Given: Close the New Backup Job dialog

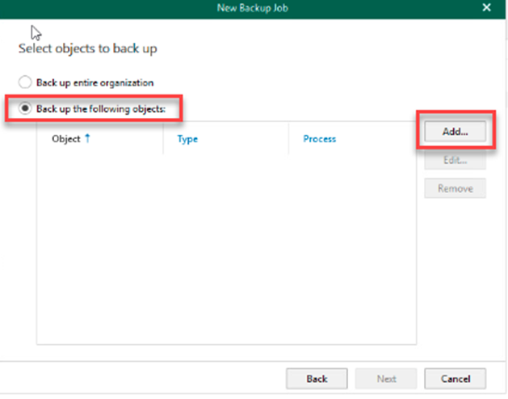Looking at the screenshot, I should (486, 7).
